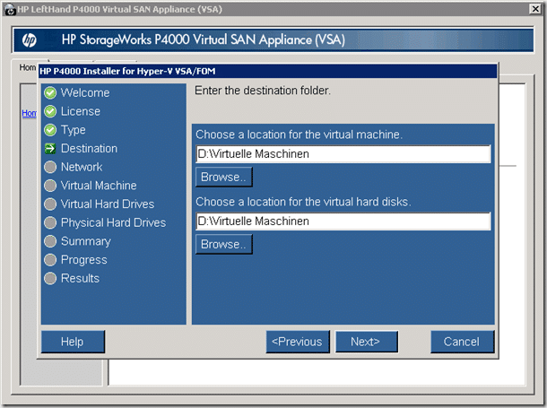Click the Welcome step green checkmark icon
This screenshot has height=408, width=547.
[50, 92]
